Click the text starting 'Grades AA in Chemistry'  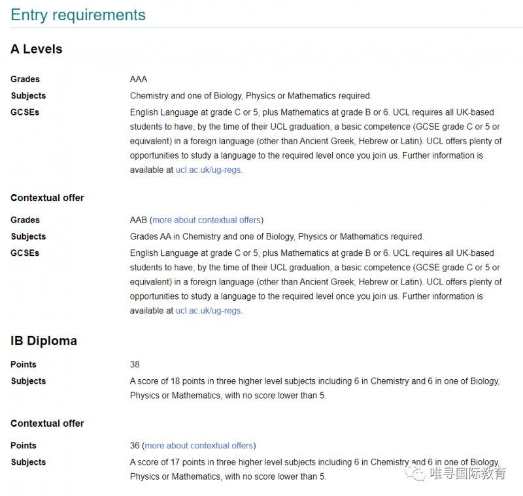277,237
